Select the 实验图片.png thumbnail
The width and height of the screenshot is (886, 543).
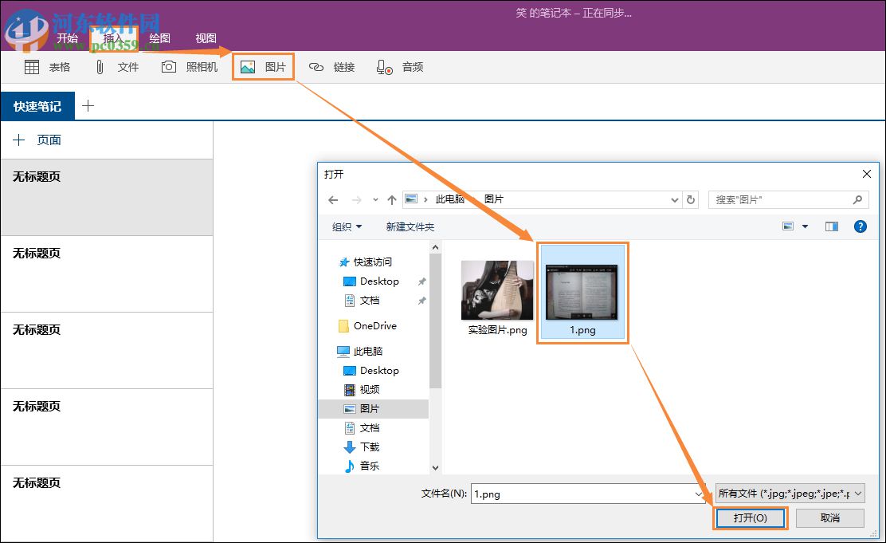click(497, 291)
